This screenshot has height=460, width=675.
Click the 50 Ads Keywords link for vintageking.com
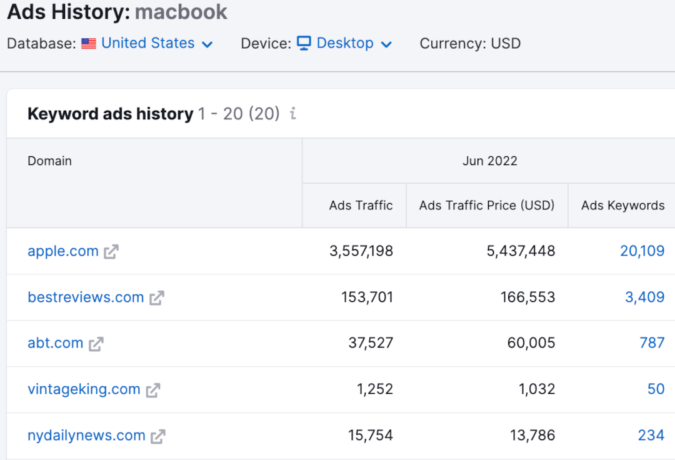coord(654,389)
